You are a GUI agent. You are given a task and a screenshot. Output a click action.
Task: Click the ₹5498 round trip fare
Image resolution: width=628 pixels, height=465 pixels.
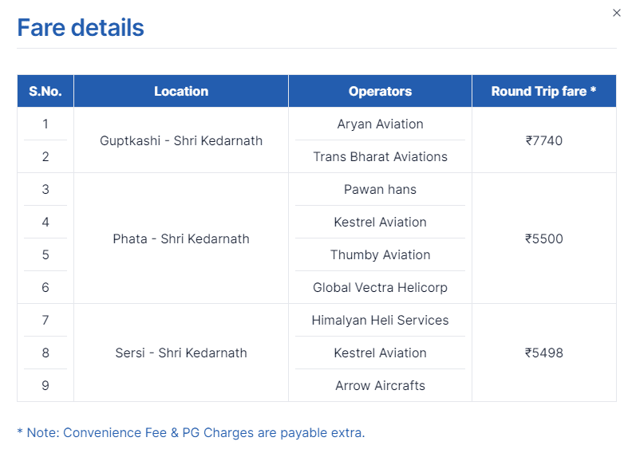[x=543, y=353]
